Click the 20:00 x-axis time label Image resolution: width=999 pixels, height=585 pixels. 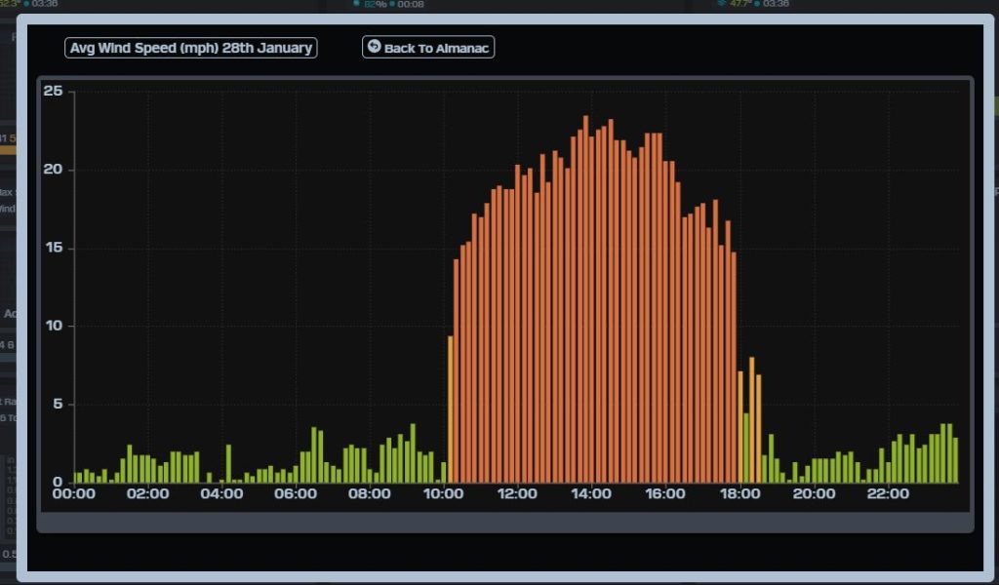[x=814, y=494]
